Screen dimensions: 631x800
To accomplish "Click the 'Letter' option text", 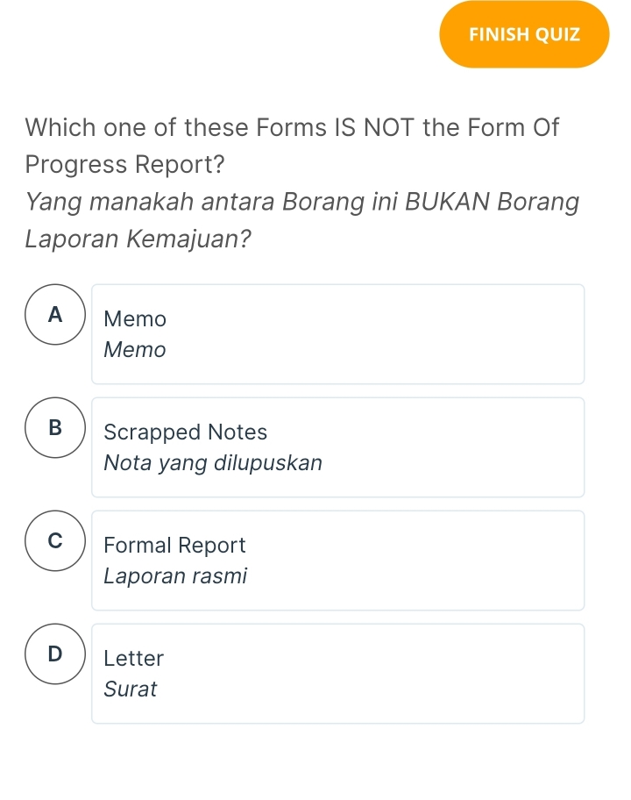I will point(134,659).
